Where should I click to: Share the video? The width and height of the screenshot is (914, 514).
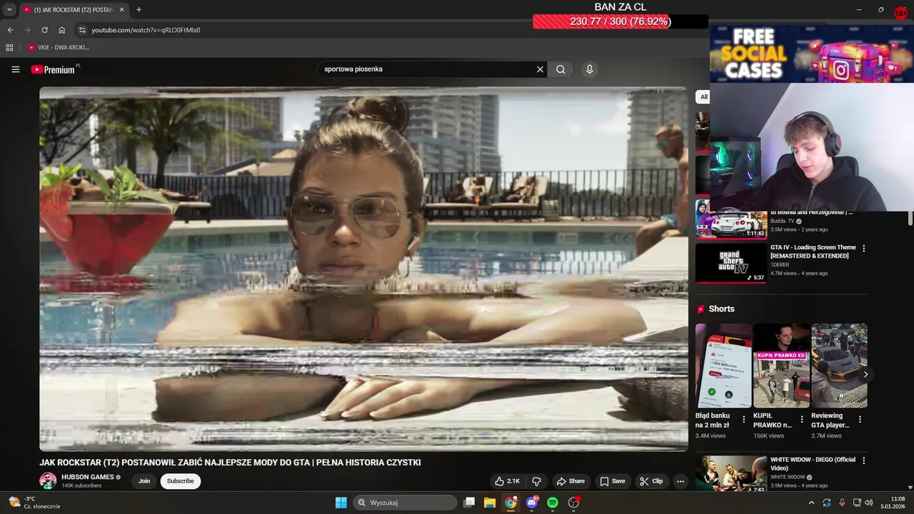571,481
